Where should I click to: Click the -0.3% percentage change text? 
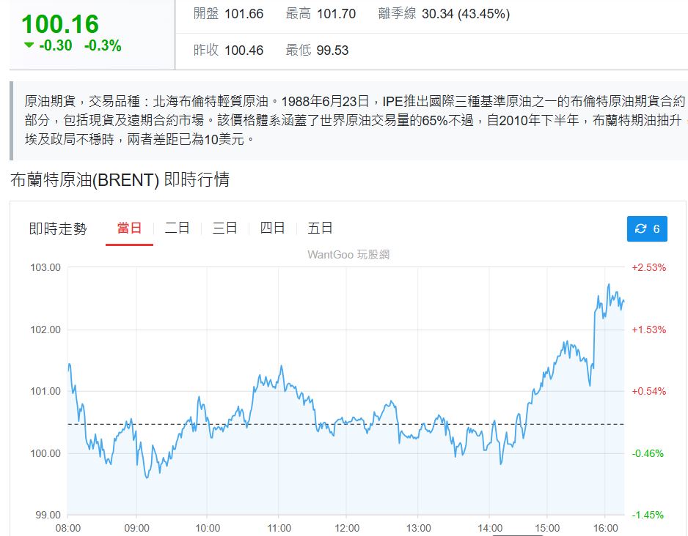[103, 45]
